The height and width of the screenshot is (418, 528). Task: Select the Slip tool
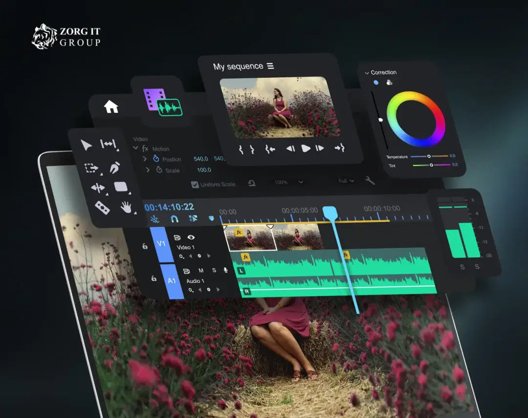(98, 188)
